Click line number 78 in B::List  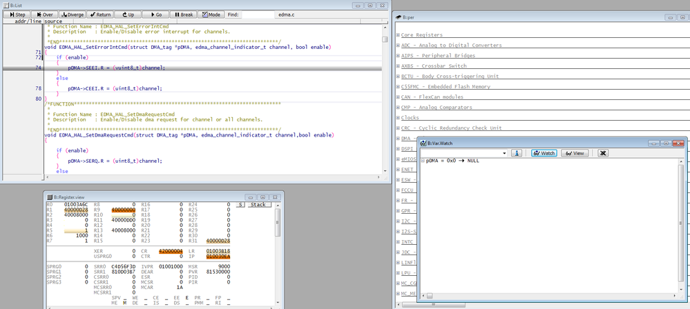(x=38, y=88)
